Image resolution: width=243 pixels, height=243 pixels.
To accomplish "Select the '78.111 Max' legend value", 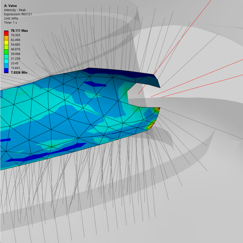I will pos(19,31).
